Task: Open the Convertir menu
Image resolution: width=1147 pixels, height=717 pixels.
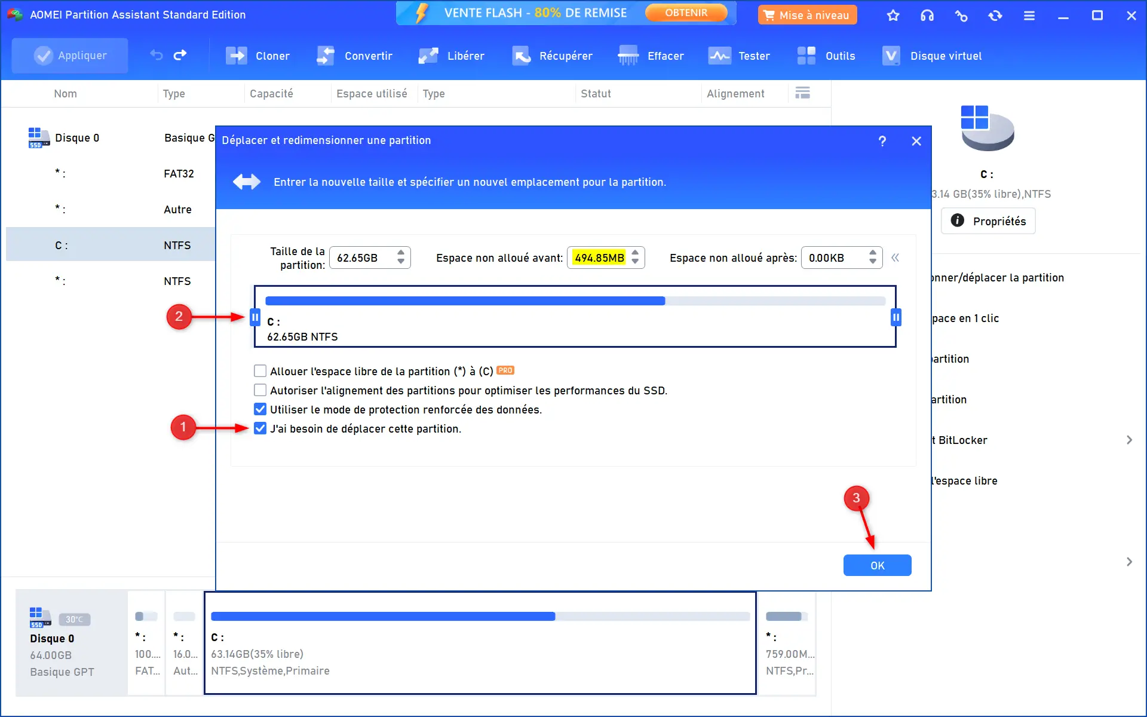Action: pyautogui.click(x=354, y=56)
